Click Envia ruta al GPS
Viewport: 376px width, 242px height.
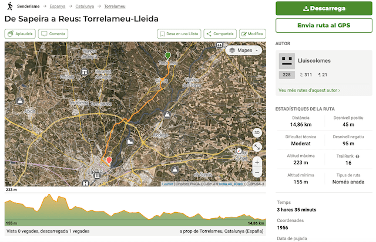click(324, 26)
